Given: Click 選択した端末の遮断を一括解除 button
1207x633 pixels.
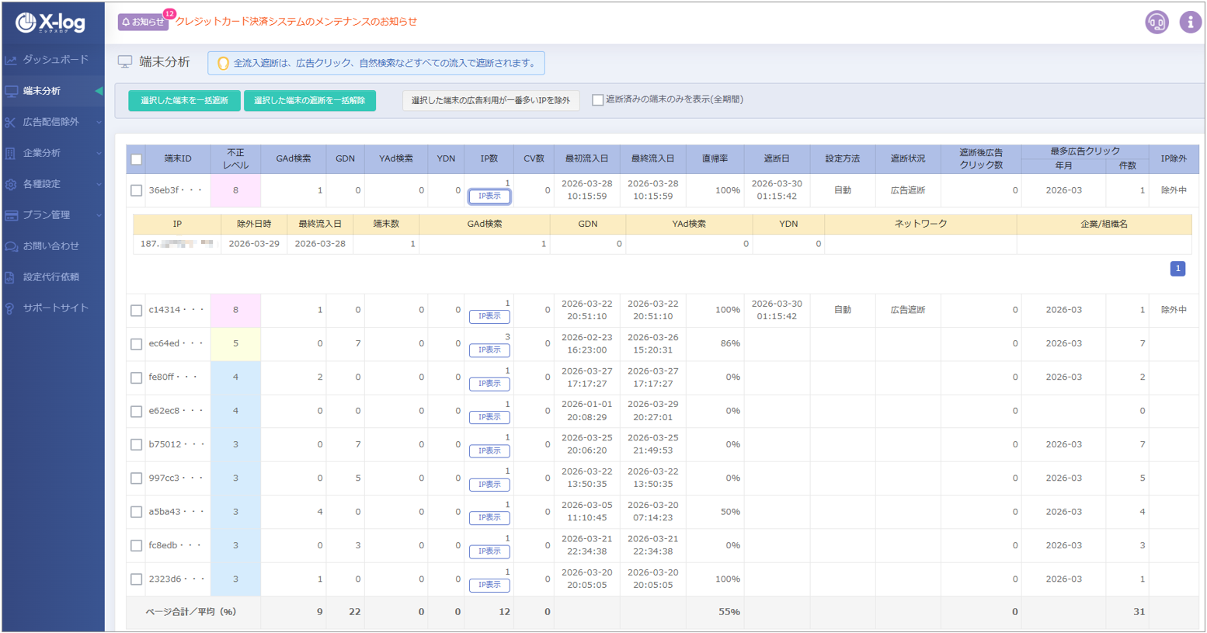Looking at the screenshot, I should point(309,101).
